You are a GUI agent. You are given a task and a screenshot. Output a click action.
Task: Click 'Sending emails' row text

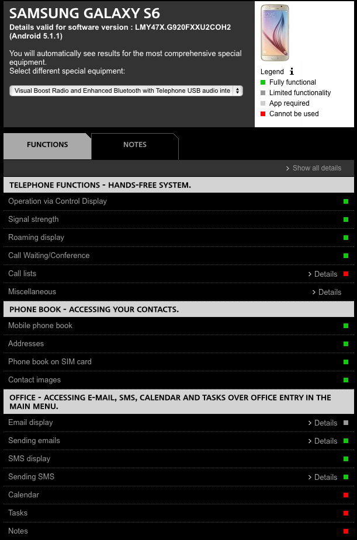point(34,441)
